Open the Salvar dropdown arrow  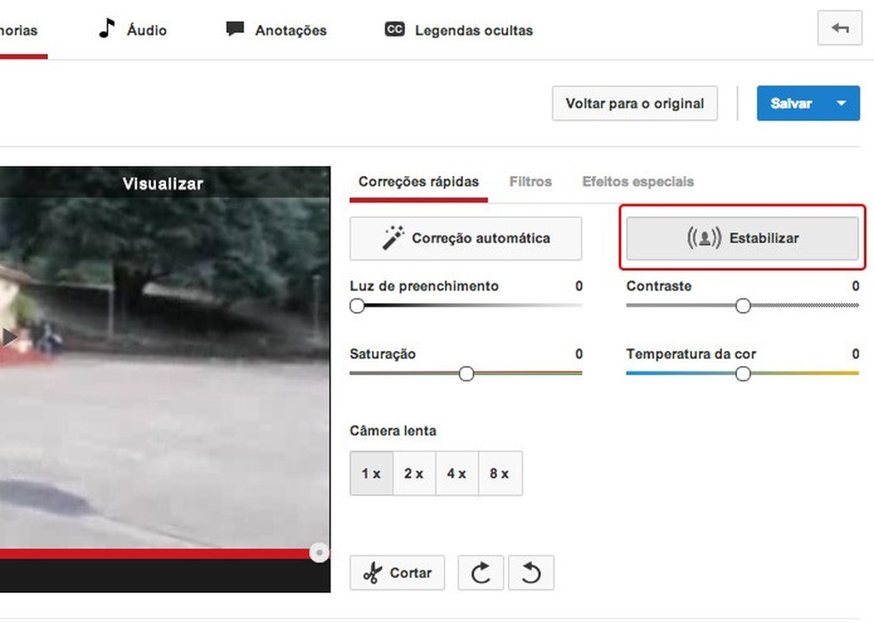pos(841,103)
